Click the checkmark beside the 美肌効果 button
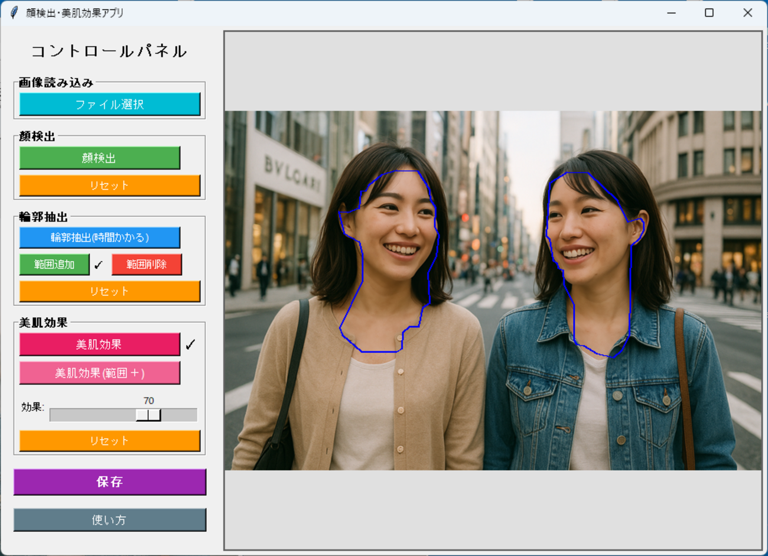Screen dimensions: 768x556 coord(190,344)
